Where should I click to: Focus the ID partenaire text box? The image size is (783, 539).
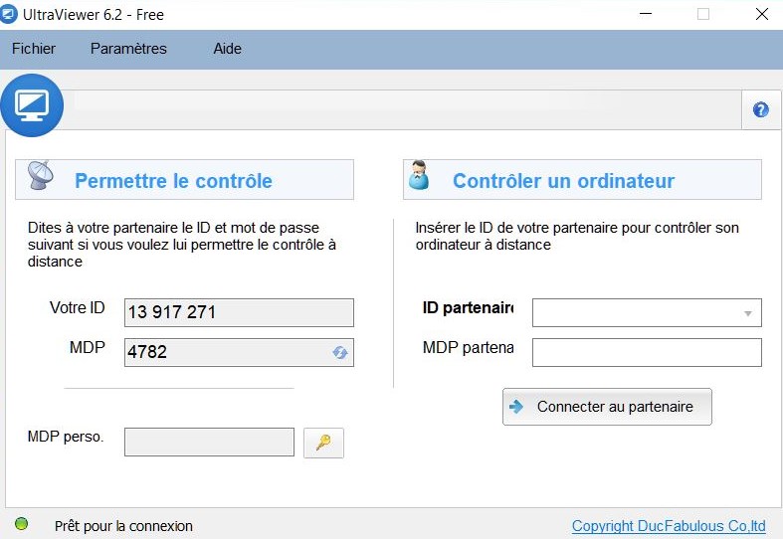(635, 313)
